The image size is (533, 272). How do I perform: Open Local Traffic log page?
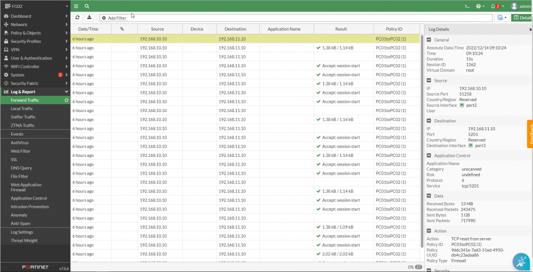click(x=22, y=108)
